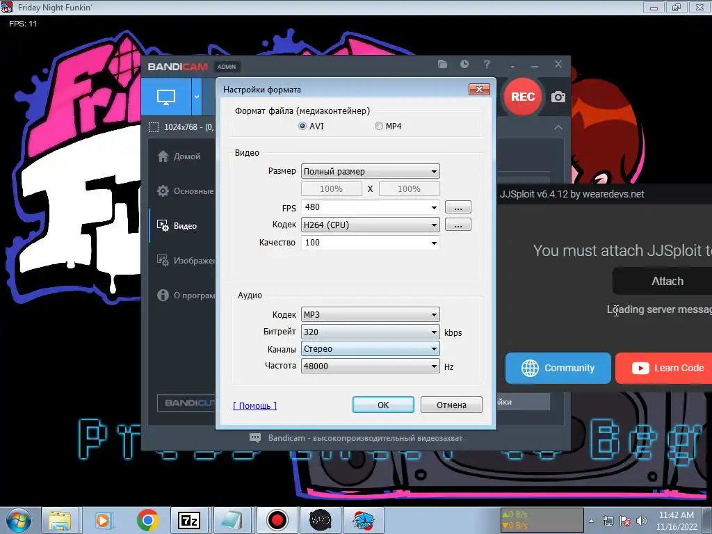Click the 1024x768 capture area selector
712x534 pixels.
click(x=181, y=127)
